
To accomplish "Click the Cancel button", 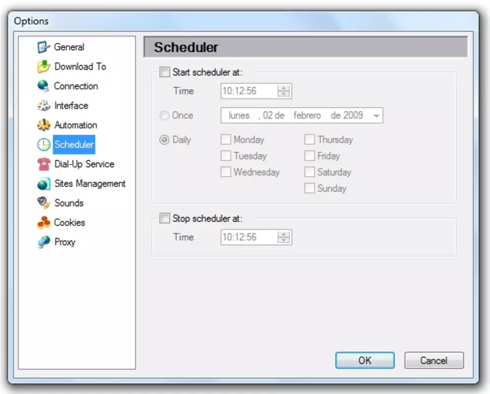I will 434,361.
